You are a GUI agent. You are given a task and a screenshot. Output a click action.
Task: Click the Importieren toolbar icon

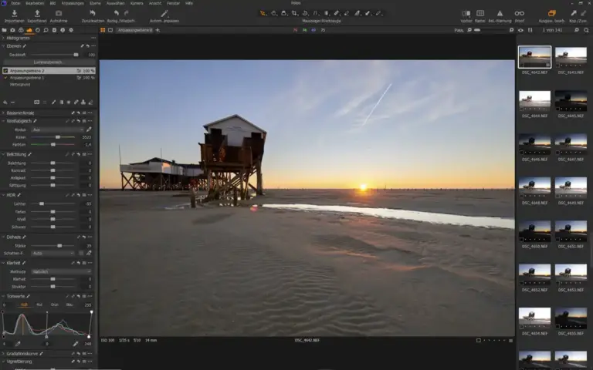[15, 14]
